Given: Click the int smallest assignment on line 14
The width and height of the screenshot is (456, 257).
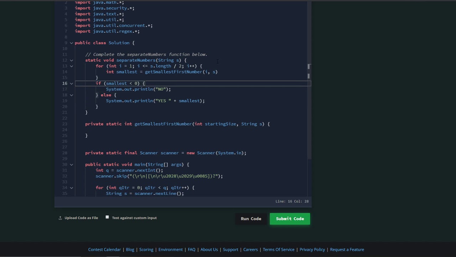Looking at the screenshot, I should [x=162, y=72].
